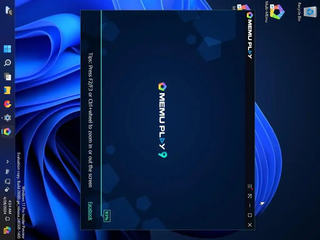
Task: Click the microphone muted tray icon
Action: (7, 172)
